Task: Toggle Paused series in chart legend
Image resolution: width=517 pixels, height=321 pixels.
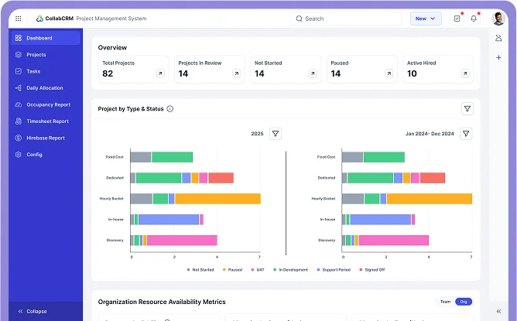Action: (x=232, y=270)
